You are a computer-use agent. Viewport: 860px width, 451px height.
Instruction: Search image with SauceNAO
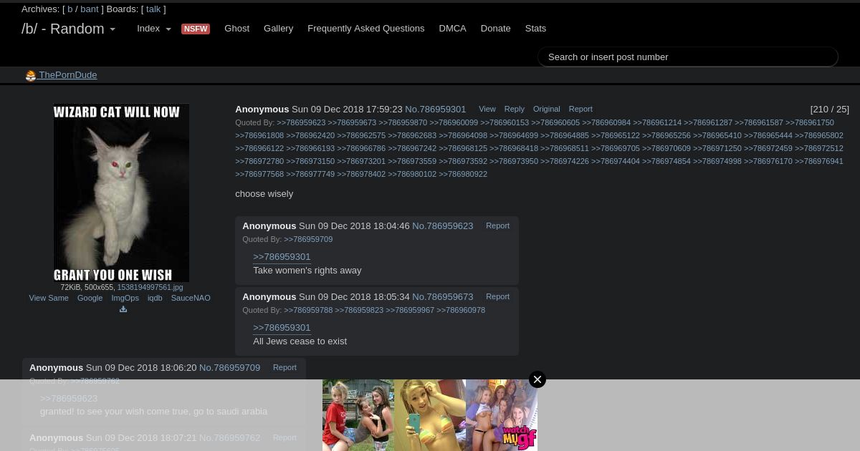point(191,298)
